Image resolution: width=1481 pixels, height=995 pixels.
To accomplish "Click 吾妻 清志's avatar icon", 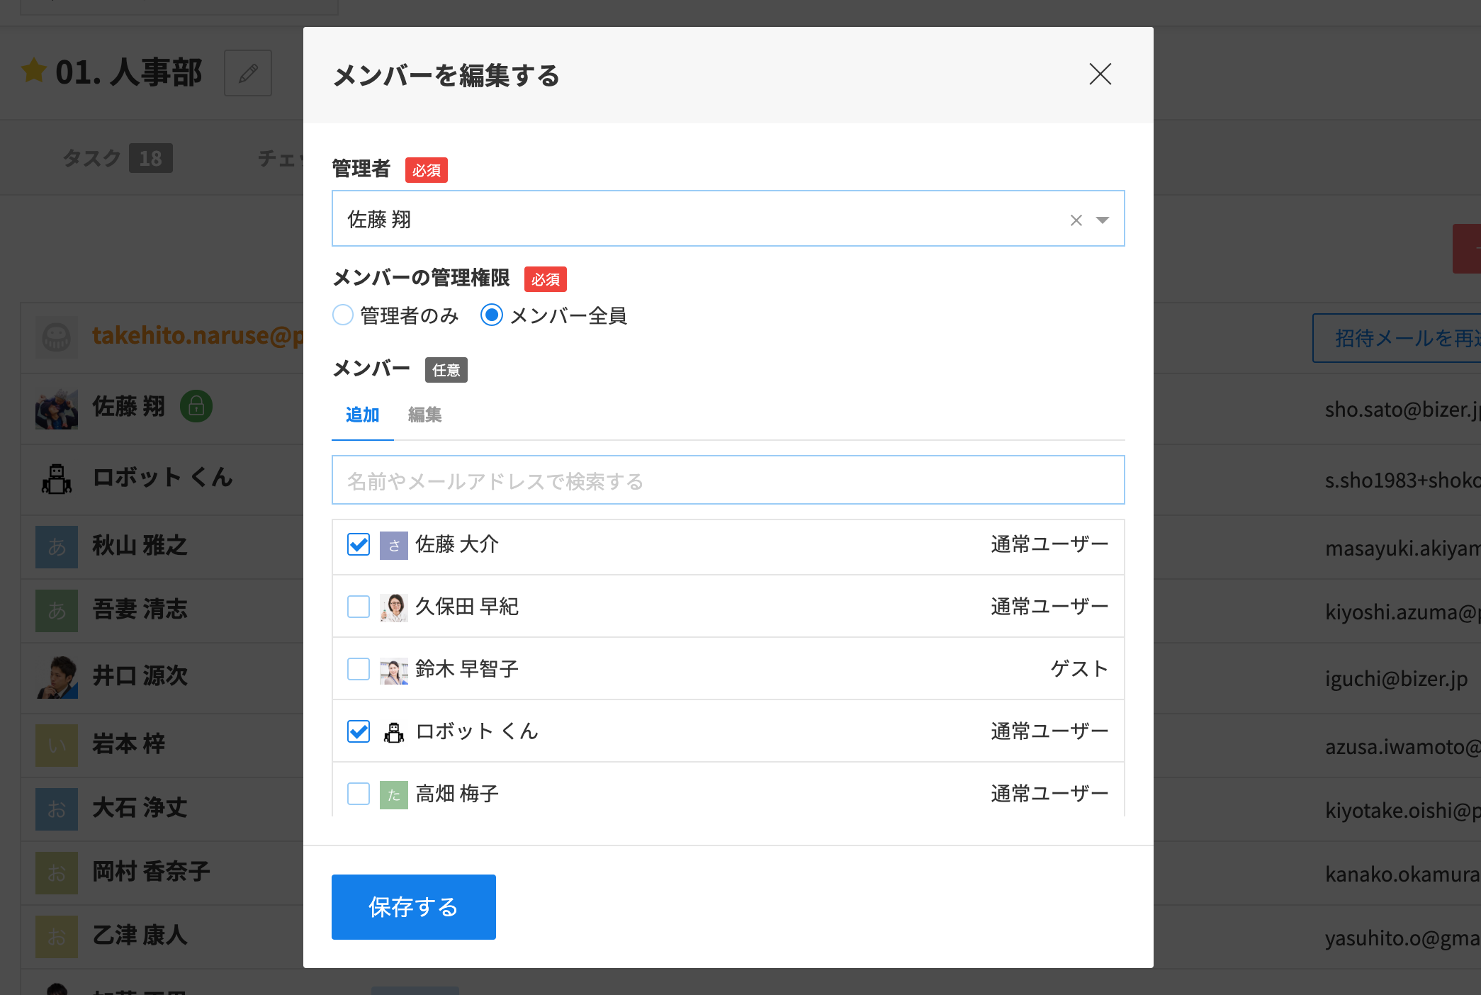I will (57, 610).
